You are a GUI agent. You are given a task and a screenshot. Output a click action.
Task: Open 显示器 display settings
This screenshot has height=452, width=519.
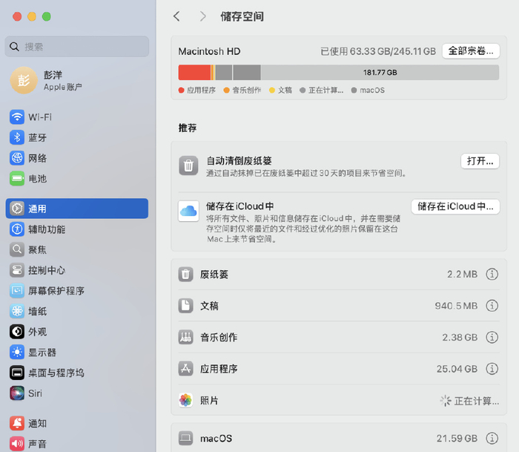tap(77, 353)
